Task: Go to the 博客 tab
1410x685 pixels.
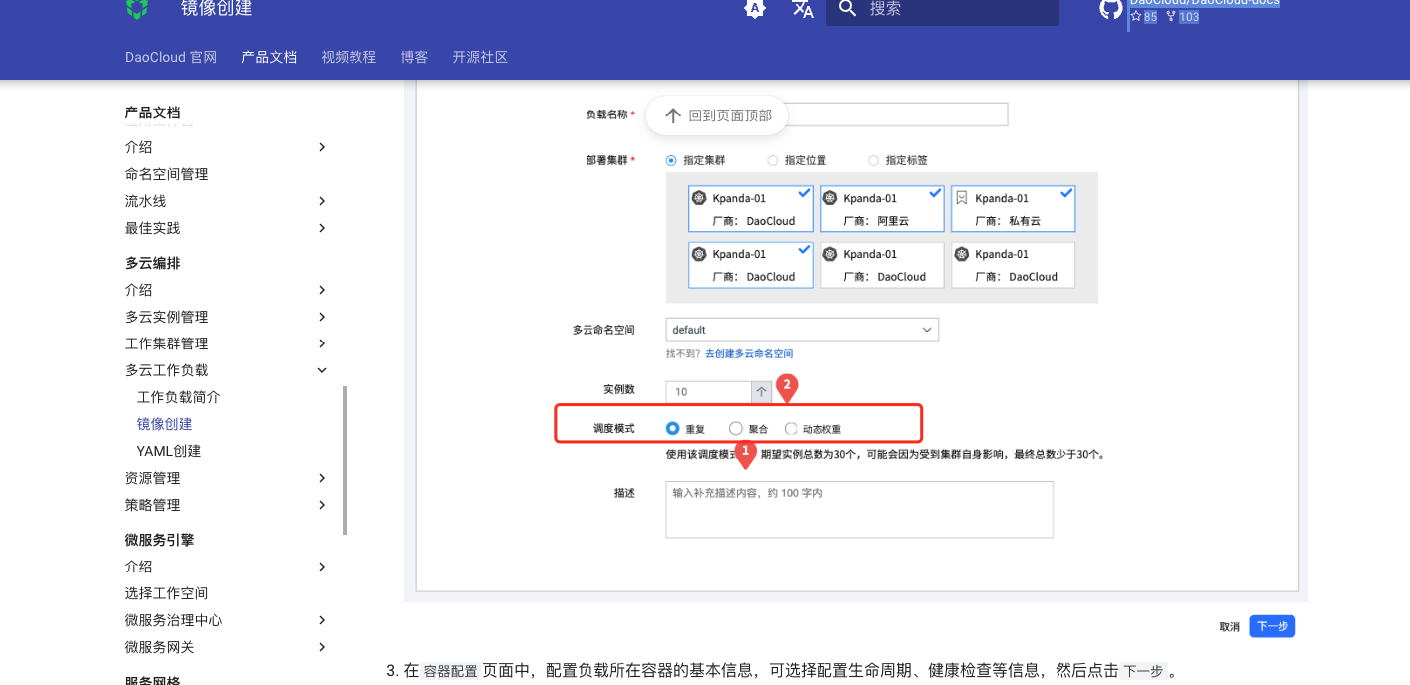Action: [x=414, y=57]
